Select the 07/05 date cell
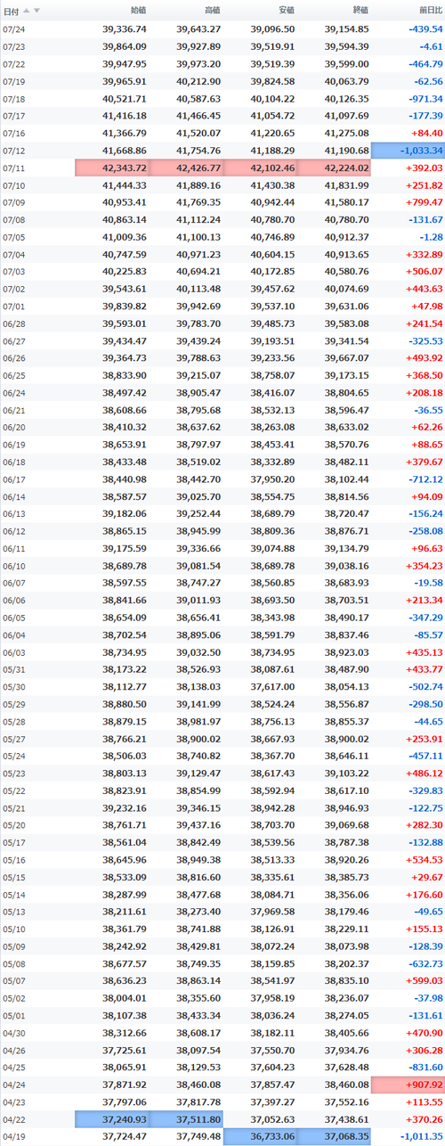Image resolution: width=445 pixels, height=1146 pixels. tap(14, 236)
